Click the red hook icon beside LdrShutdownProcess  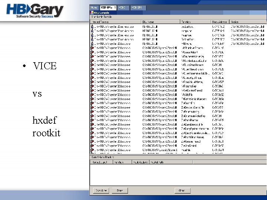92,48
